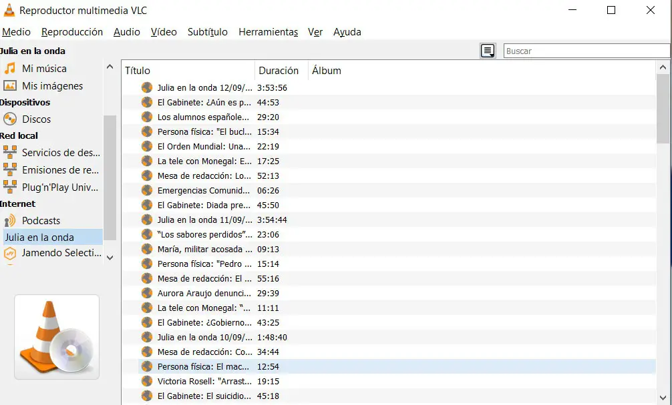The width and height of the screenshot is (672, 405).
Task: Select Mis imágenes in sidebar
Action: pyautogui.click(x=52, y=85)
